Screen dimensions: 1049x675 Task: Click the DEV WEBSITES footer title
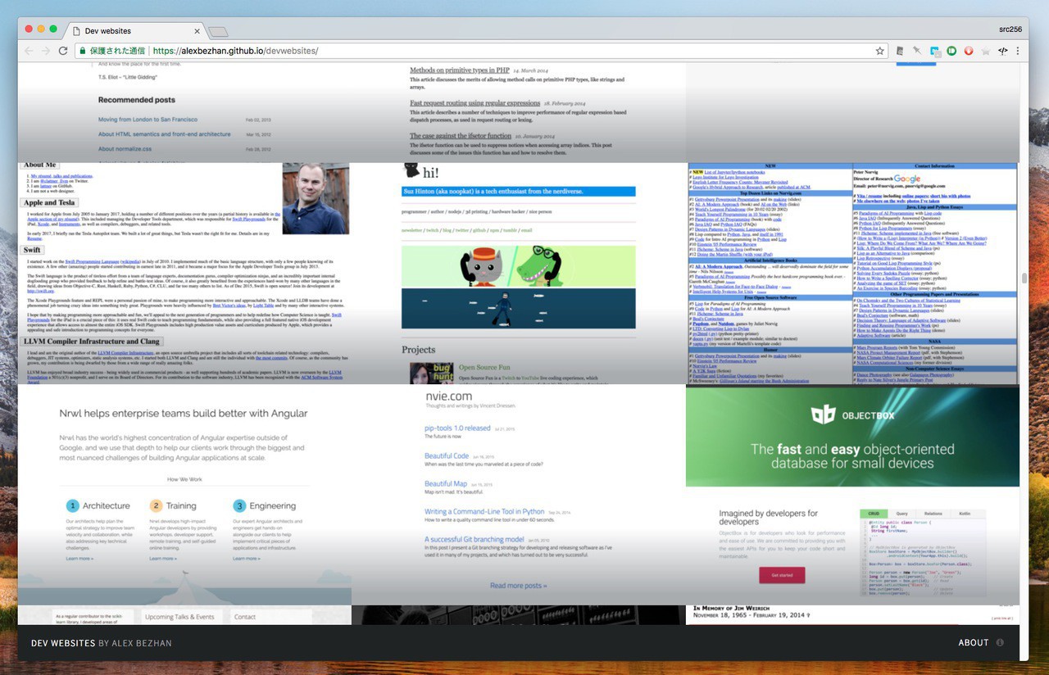tap(63, 643)
